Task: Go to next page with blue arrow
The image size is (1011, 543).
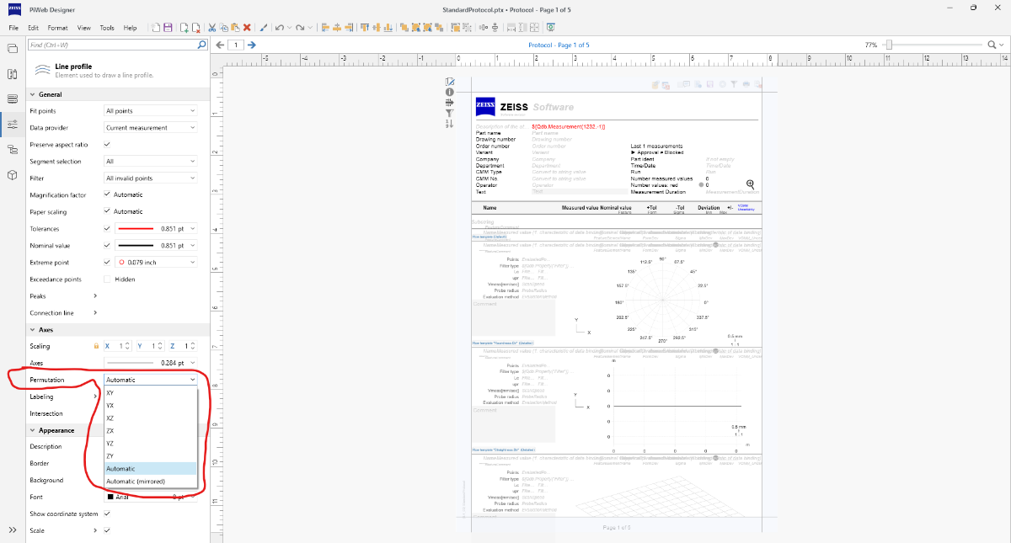Action: [x=252, y=45]
